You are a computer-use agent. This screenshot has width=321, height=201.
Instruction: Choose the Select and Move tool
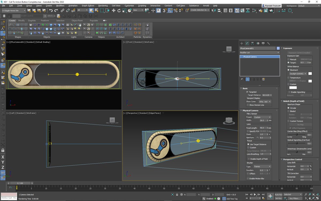(113, 10)
